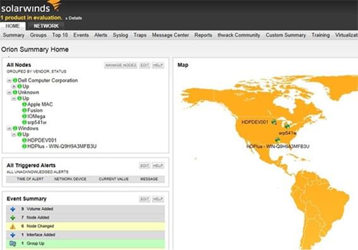358x250 pixels.
Task: Click EDIT in the Event Summary panel
Action: 145,199
